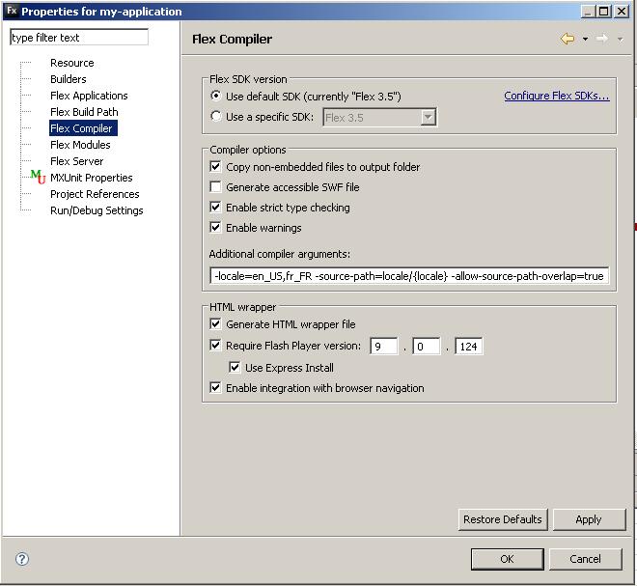Screen dimensions: 637x586
Task: Click the back navigation arrow icon
Action: (x=568, y=39)
